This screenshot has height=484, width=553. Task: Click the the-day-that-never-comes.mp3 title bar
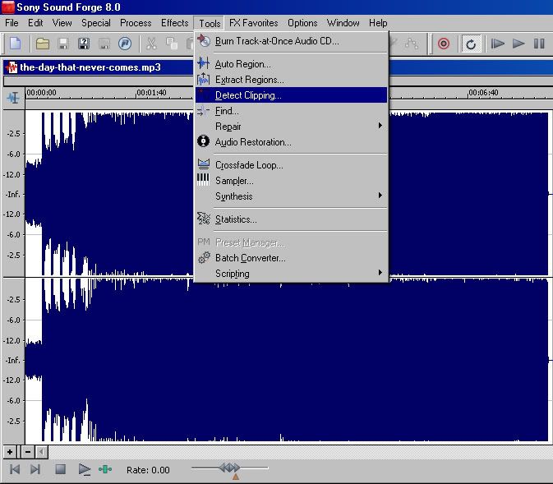(278, 67)
